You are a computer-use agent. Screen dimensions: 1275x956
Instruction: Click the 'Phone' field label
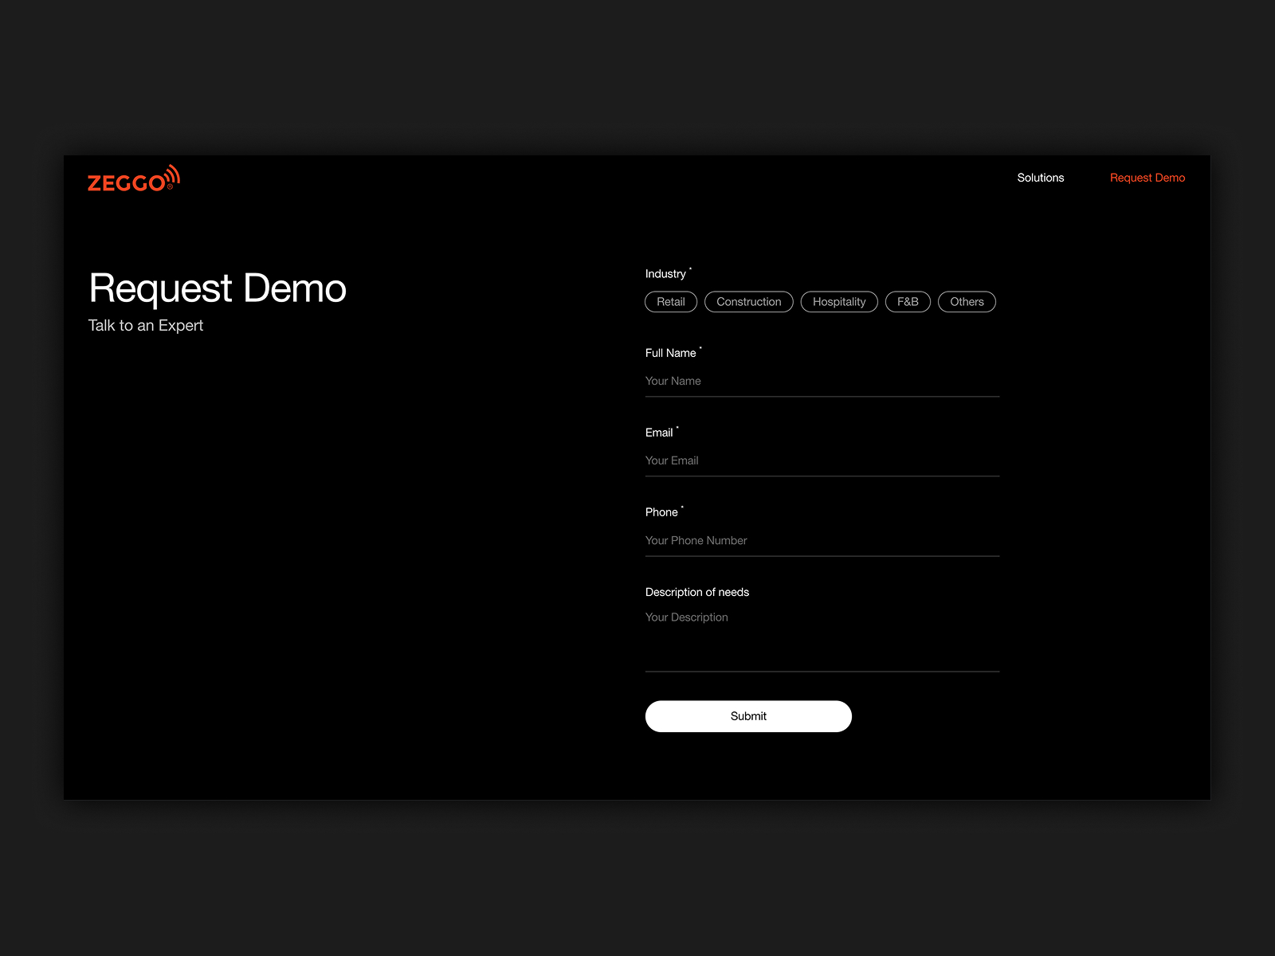point(661,512)
